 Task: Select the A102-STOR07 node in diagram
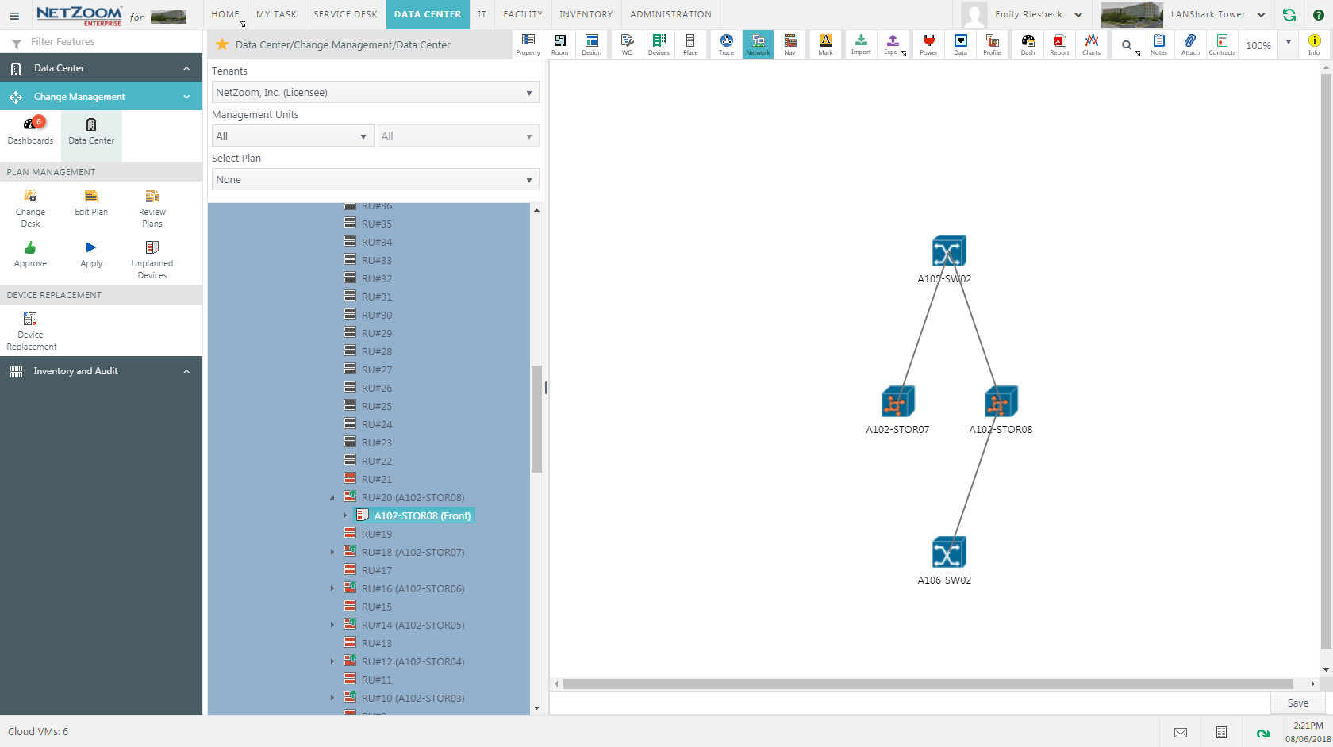click(x=898, y=402)
